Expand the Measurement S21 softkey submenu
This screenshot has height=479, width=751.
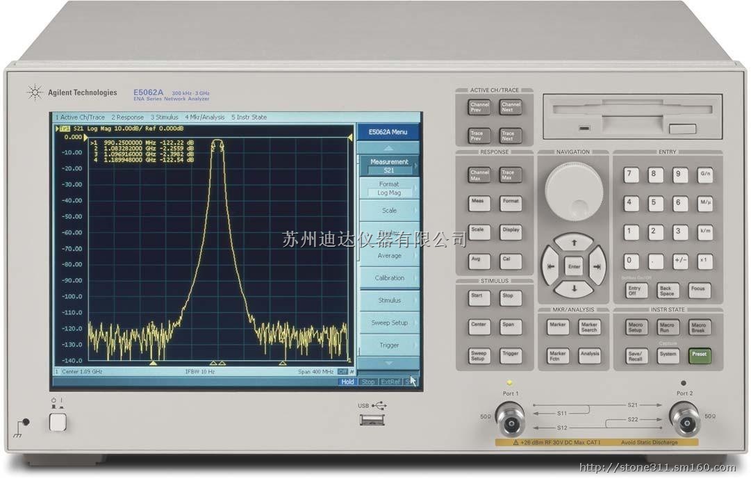pyautogui.click(x=389, y=165)
